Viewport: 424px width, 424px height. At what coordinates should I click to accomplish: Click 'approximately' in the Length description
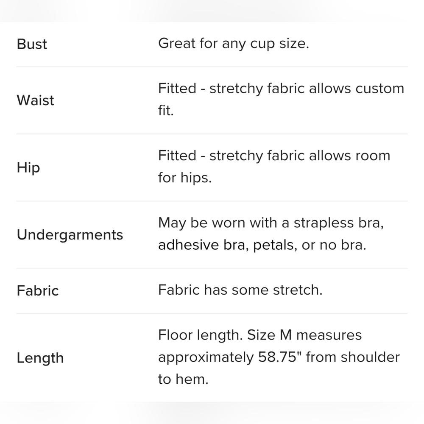click(x=206, y=357)
